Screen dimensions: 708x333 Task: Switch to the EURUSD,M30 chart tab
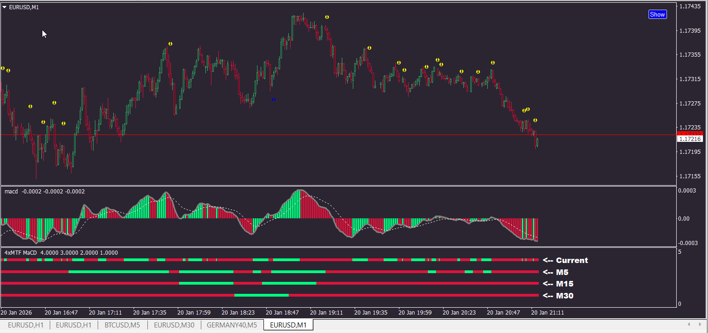point(174,325)
